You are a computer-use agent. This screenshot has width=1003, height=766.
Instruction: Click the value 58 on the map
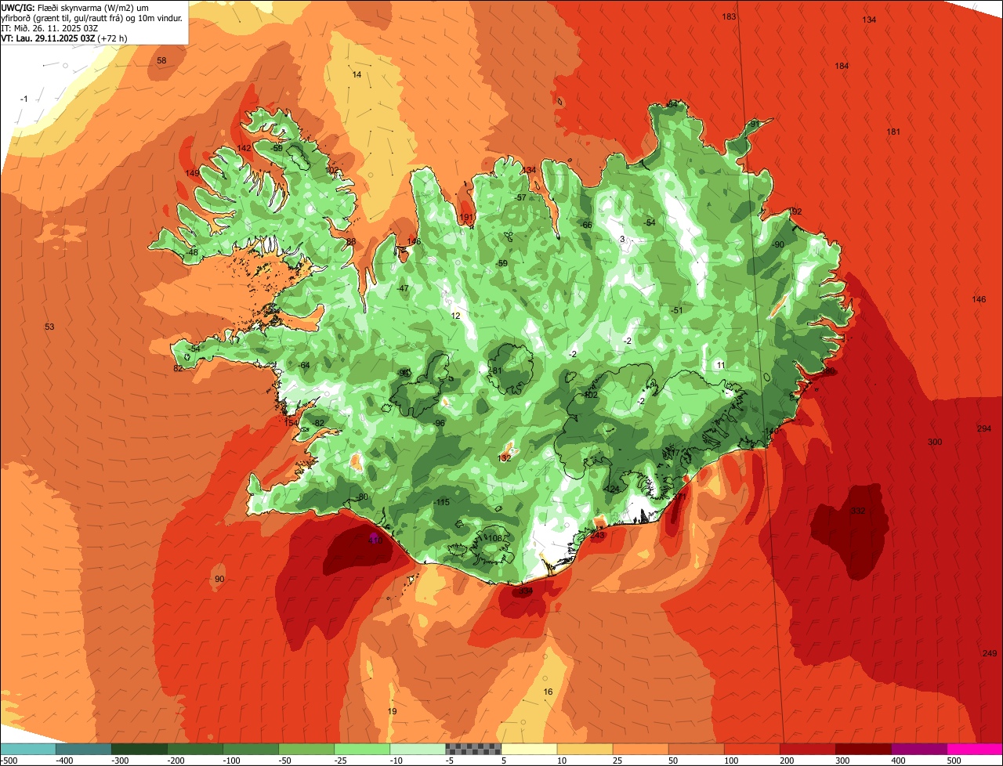point(161,60)
